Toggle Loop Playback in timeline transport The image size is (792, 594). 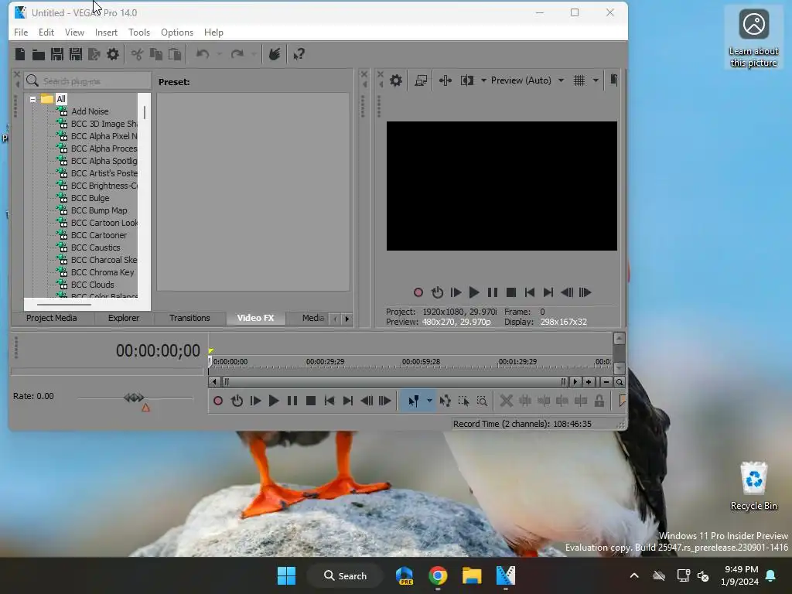coord(237,401)
